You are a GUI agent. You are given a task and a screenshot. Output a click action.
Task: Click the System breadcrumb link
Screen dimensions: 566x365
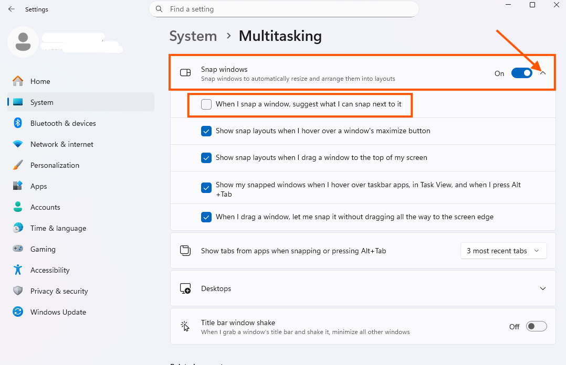coord(193,36)
